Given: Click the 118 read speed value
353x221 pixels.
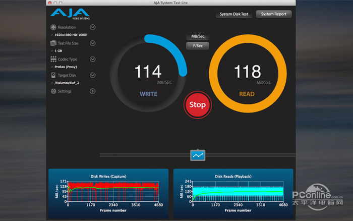Looking at the screenshot, I should click(248, 72).
